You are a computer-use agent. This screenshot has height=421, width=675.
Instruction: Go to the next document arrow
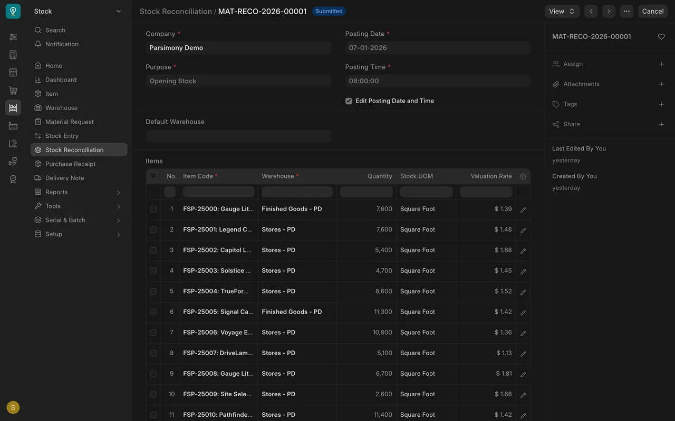[x=609, y=11]
